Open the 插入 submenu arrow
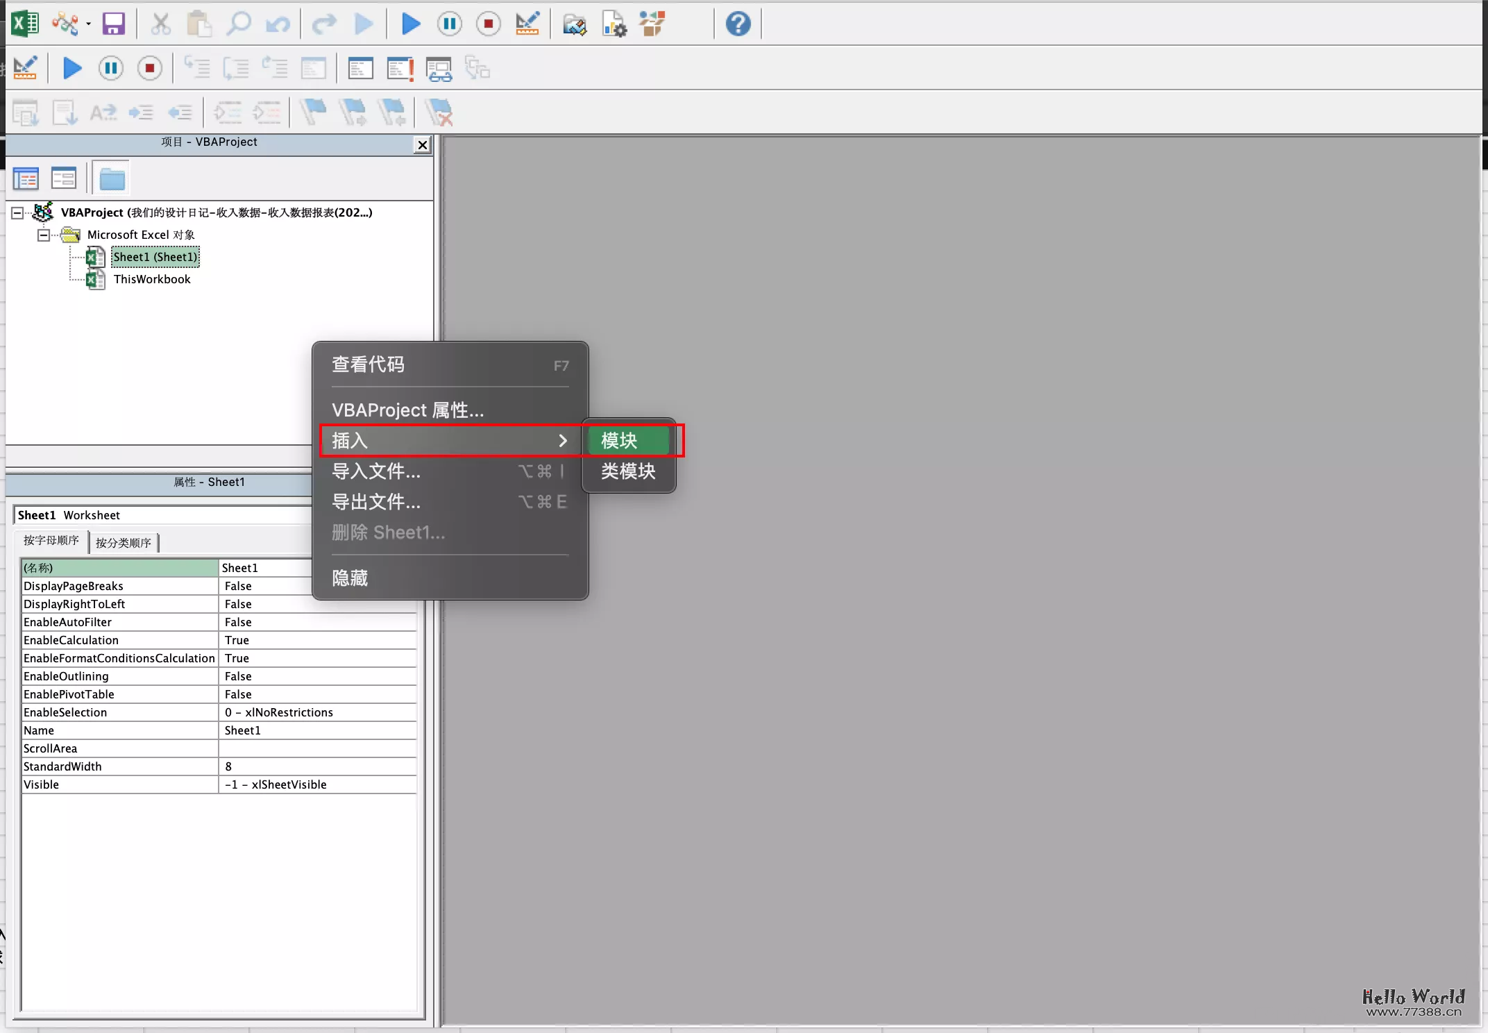The width and height of the screenshot is (1488, 1033). point(563,440)
